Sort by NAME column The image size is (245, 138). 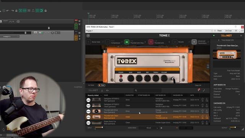tap(106, 95)
